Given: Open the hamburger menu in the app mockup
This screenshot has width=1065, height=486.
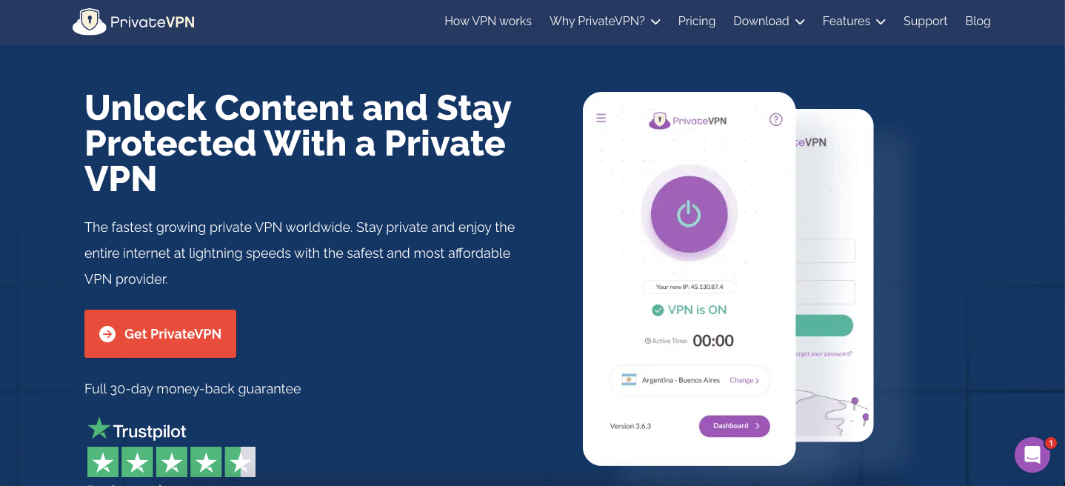Looking at the screenshot, I should pos(601,118).
